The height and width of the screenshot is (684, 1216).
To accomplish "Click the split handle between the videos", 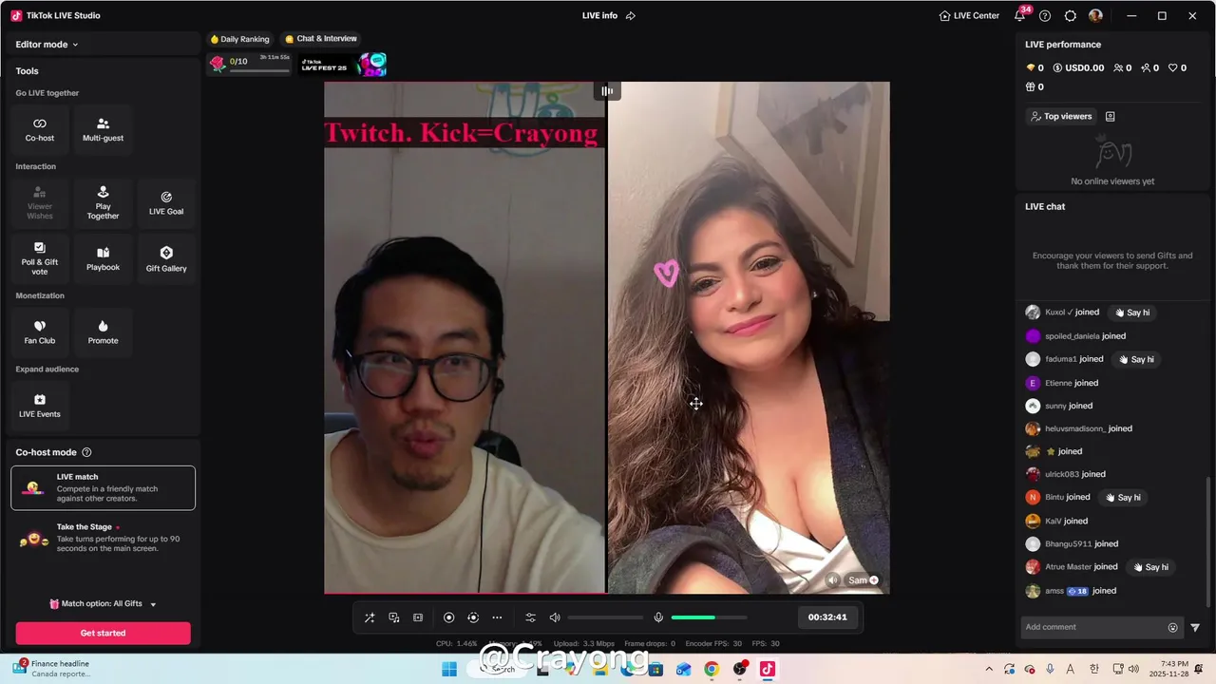I will 606,91.
